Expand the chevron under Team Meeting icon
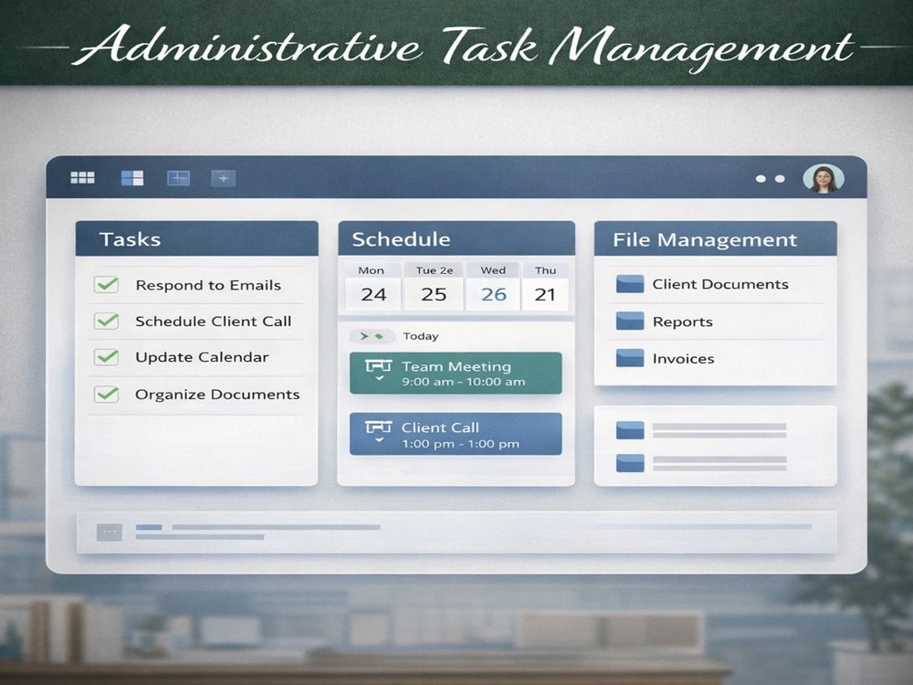 coord(380,378)
